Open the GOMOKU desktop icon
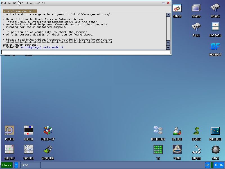225x169 pixels. pyautogui.click(x=28, y=149)
